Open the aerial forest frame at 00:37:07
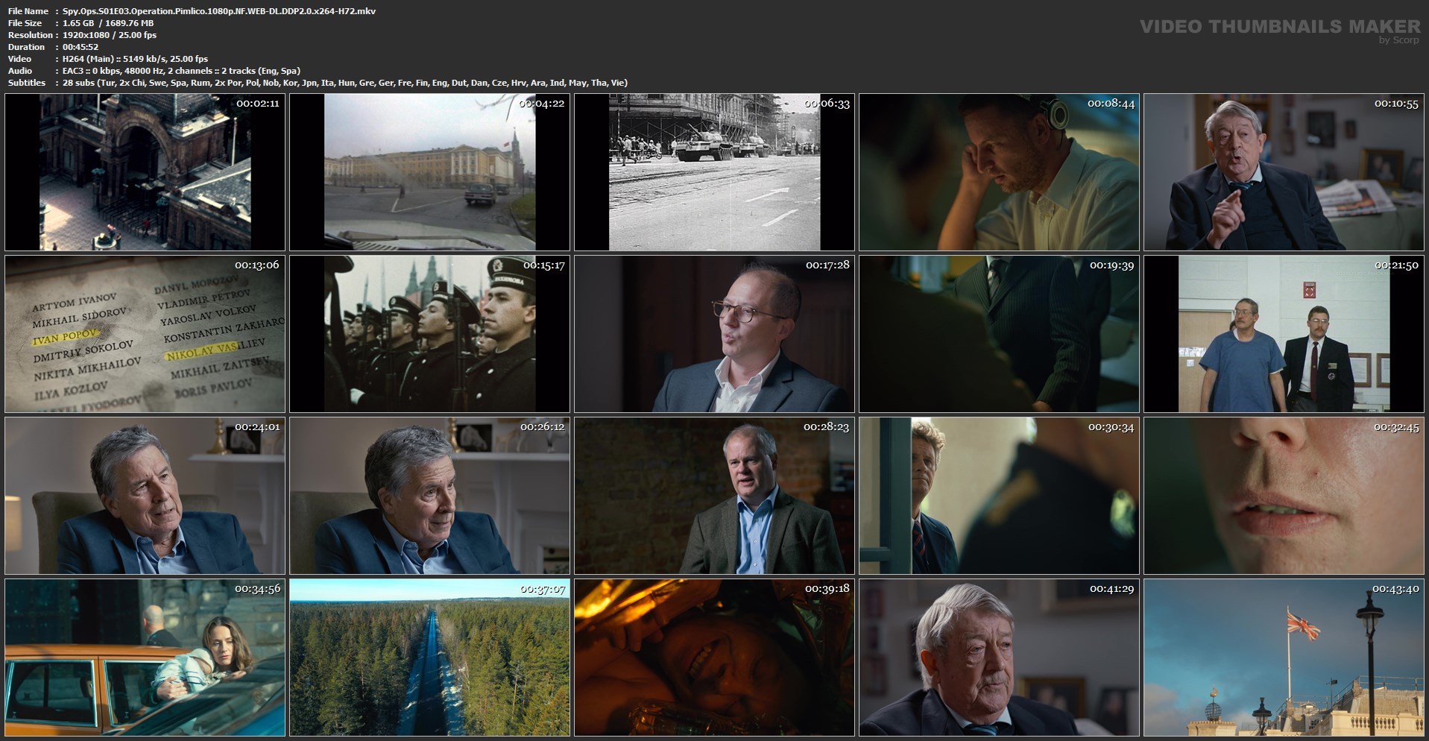Screen dimensions: 1429x741 pyautogui.click(x=429, y=658)
